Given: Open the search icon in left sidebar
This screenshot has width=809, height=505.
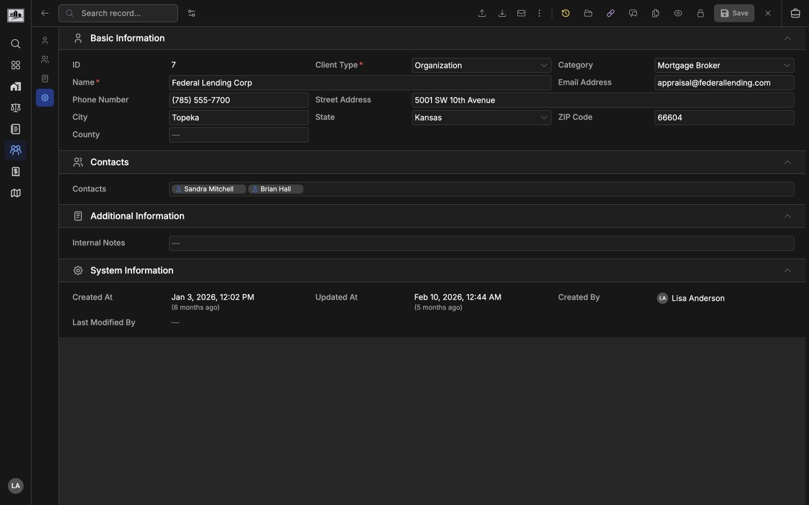Looking at the screenshot, I should [16, 44].
